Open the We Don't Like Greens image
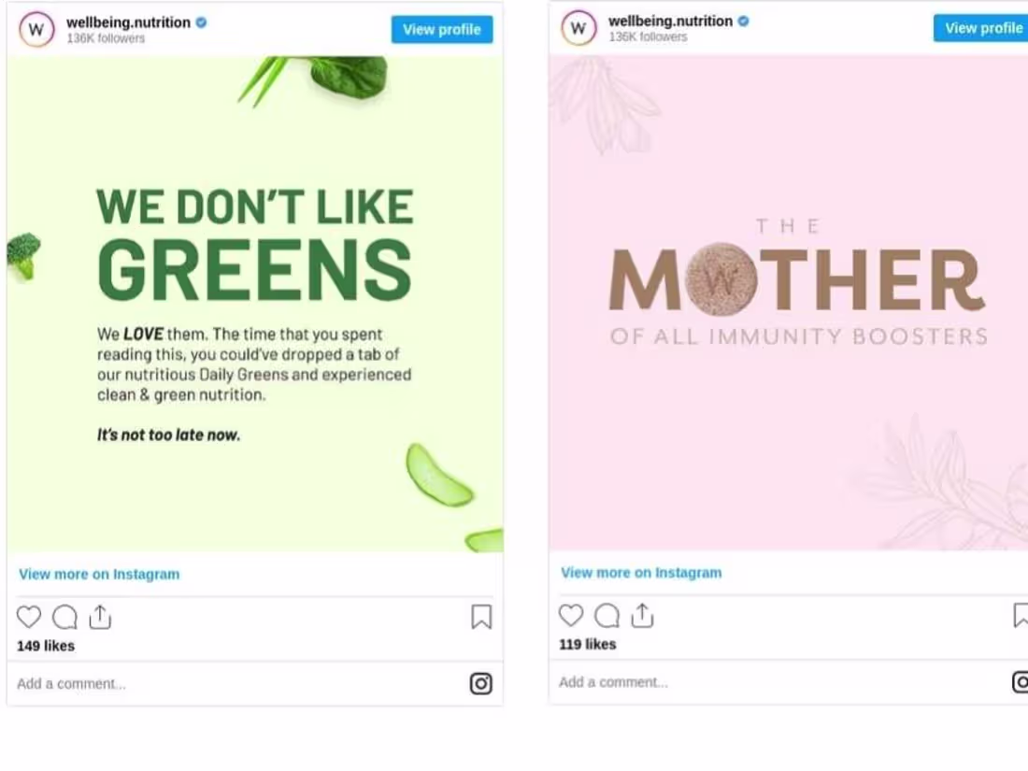Screen dimensions: 1028x771 pos(255,304)
